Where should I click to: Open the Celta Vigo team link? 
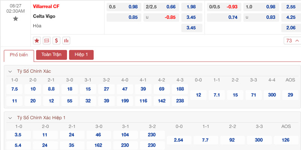click(x=44, y=16)
